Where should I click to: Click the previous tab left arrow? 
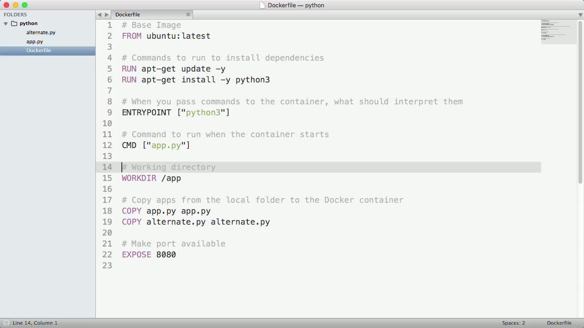99,15
